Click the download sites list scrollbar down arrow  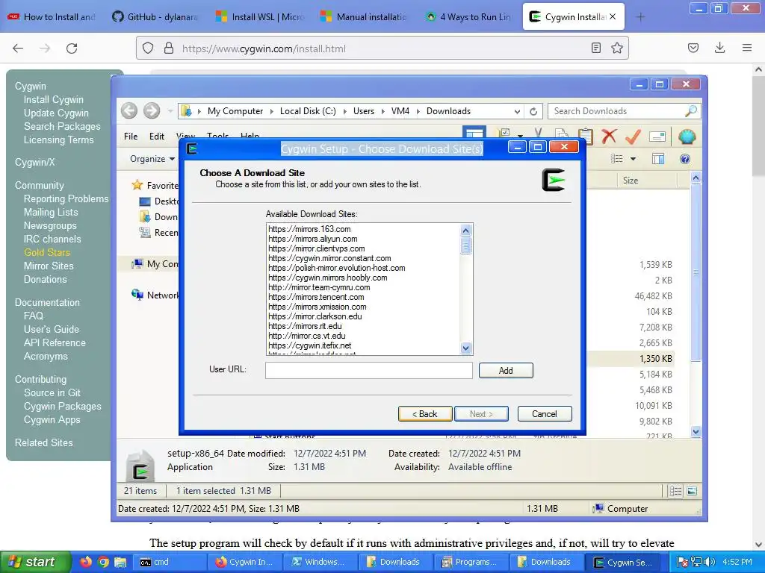coord(465,348)
